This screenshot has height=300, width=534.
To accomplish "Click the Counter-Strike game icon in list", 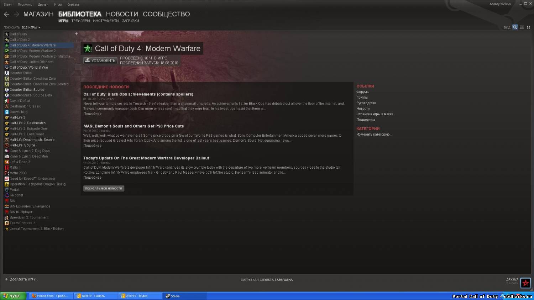I will (x=6, y=73).
